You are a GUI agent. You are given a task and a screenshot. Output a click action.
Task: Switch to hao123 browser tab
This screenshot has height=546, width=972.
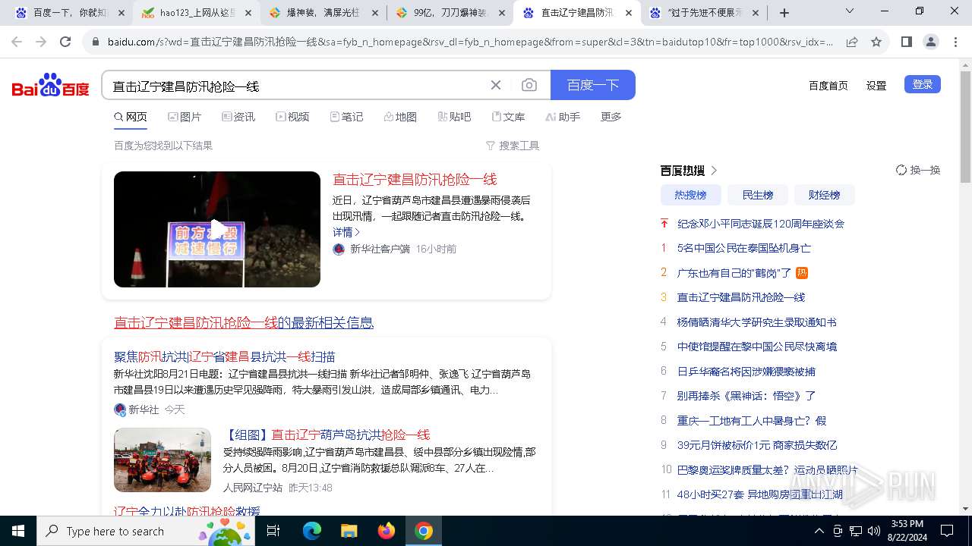click(x=196, y=13)
